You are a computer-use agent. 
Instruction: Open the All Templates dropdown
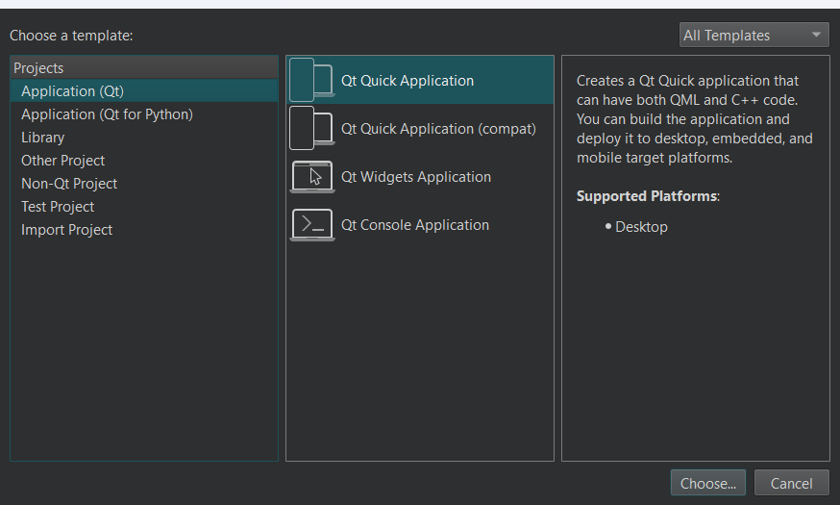click(x=754, y=36)
